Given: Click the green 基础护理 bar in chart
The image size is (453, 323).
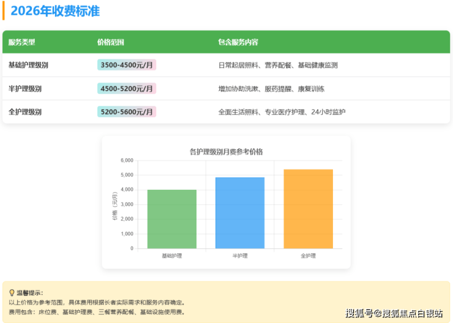Looking at the screenshot, I should 172,219.
